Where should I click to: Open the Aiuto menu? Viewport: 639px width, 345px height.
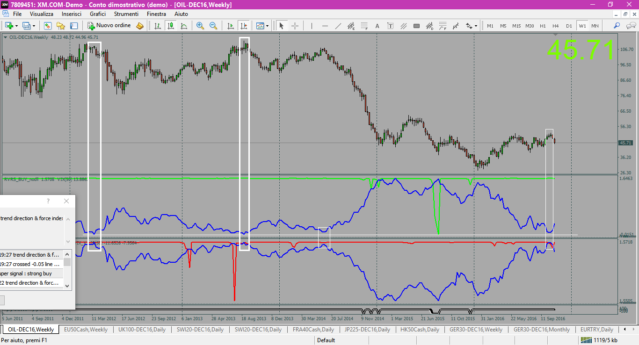click(x=181, y=14)
